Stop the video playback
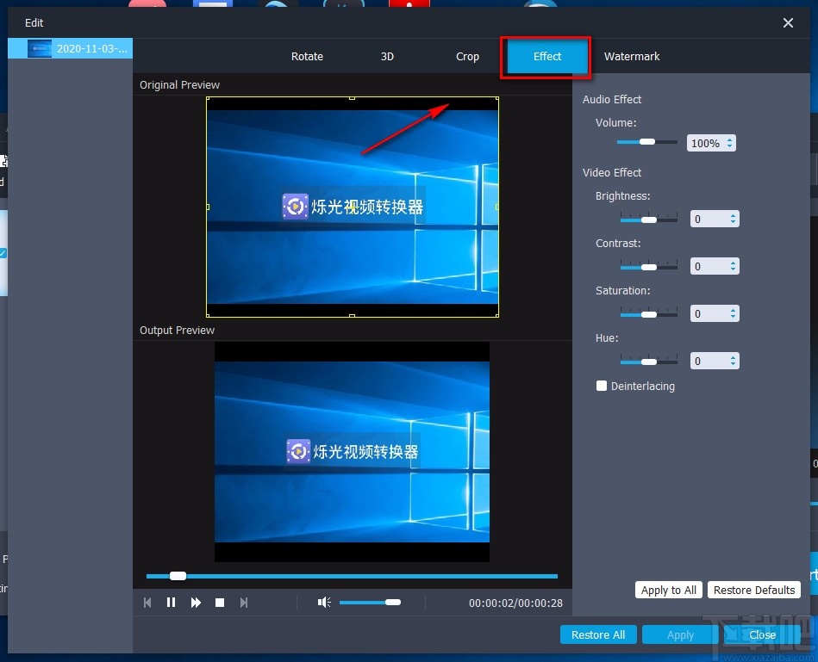818x662 pixels. [220, 602]
